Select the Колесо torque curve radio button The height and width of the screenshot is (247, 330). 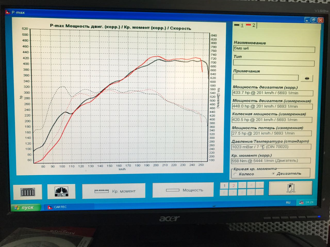click(x=235, y=174)
